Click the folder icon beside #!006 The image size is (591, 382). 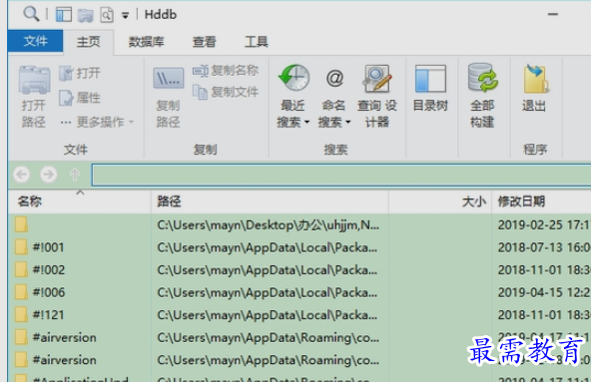[x=22, y=292]
